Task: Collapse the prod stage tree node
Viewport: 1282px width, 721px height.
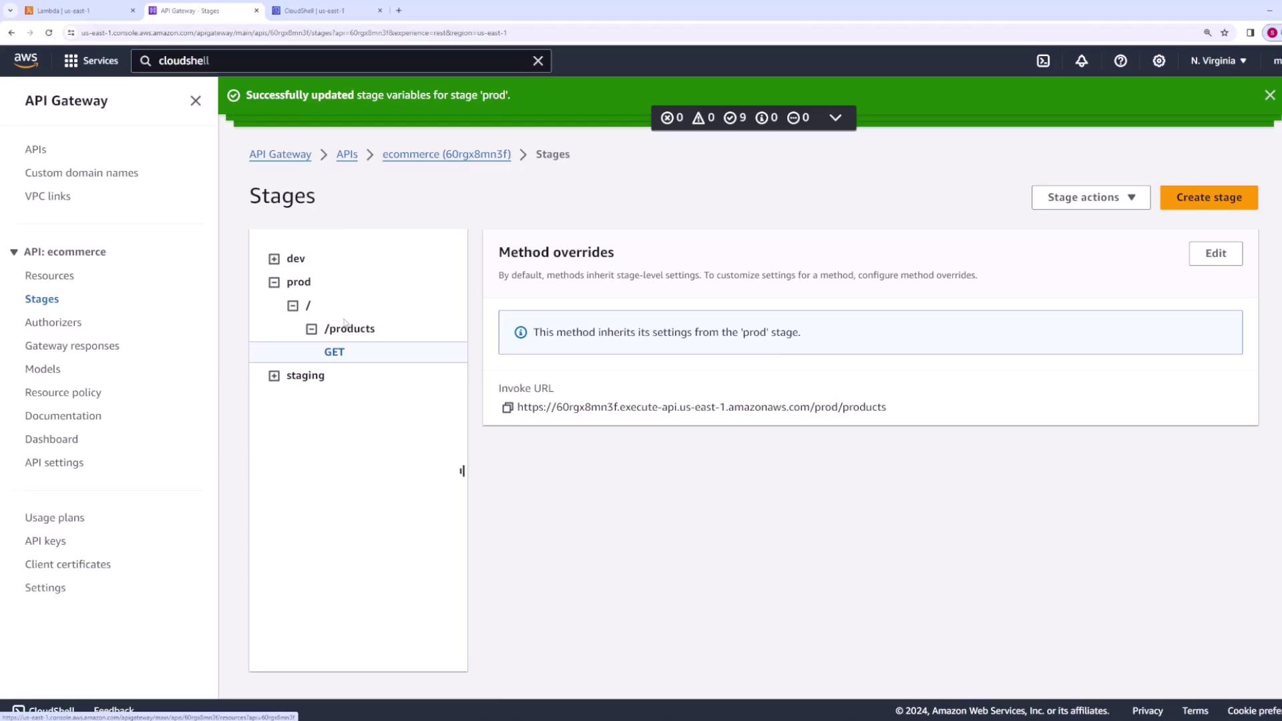Action: tap(274, 282)
